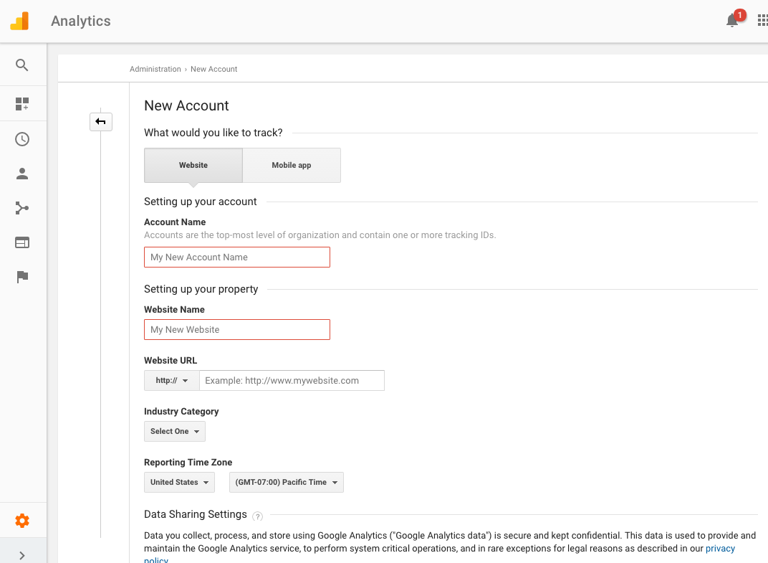This screenshot has height=563, width=768.
Task: Click the 'Data Sharing Settings' heading
Action: click(x=196, y=514)
